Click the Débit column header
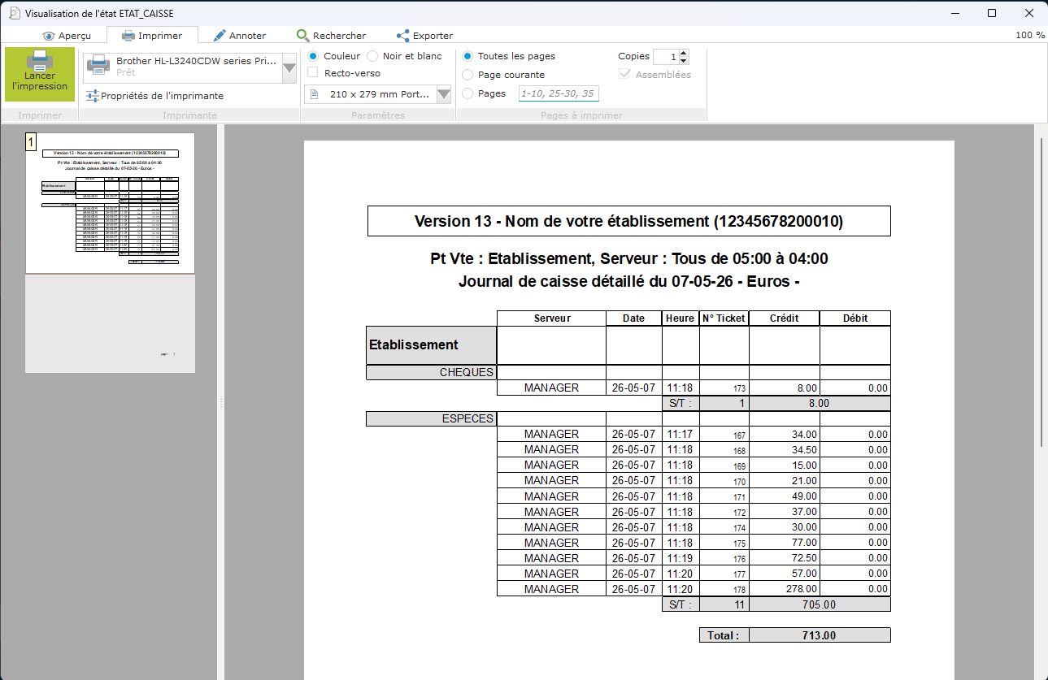1048x680 pixels. coord(855,318)
